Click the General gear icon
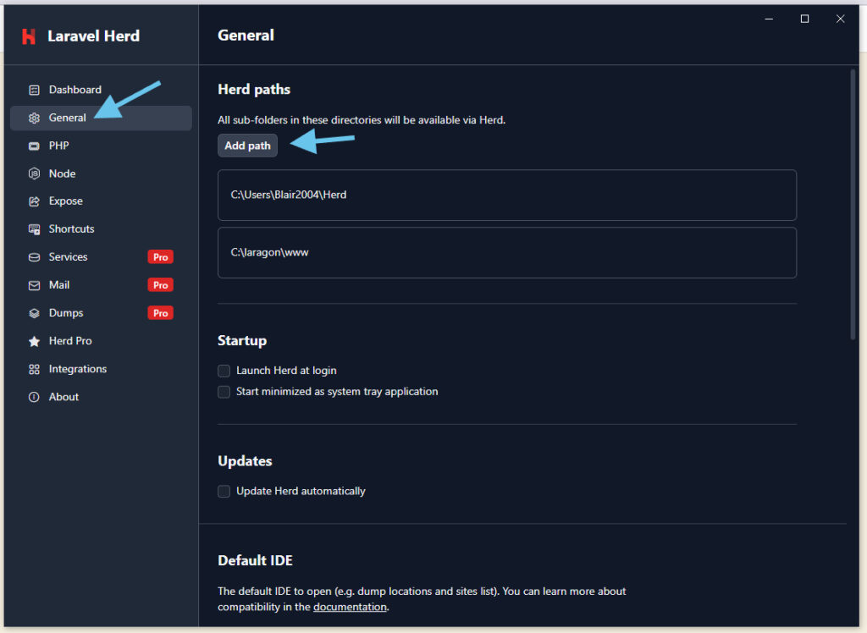Screen dimensions: 867x633 (34, 118)
